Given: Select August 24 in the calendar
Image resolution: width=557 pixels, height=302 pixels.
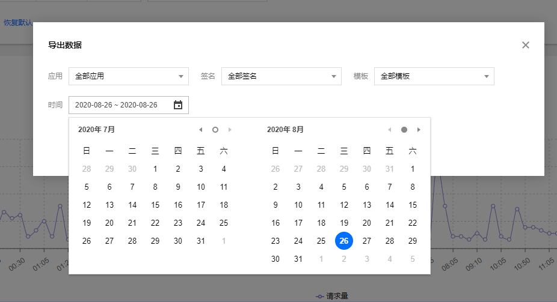Looking at the screenshot, I should coord(298,241).
